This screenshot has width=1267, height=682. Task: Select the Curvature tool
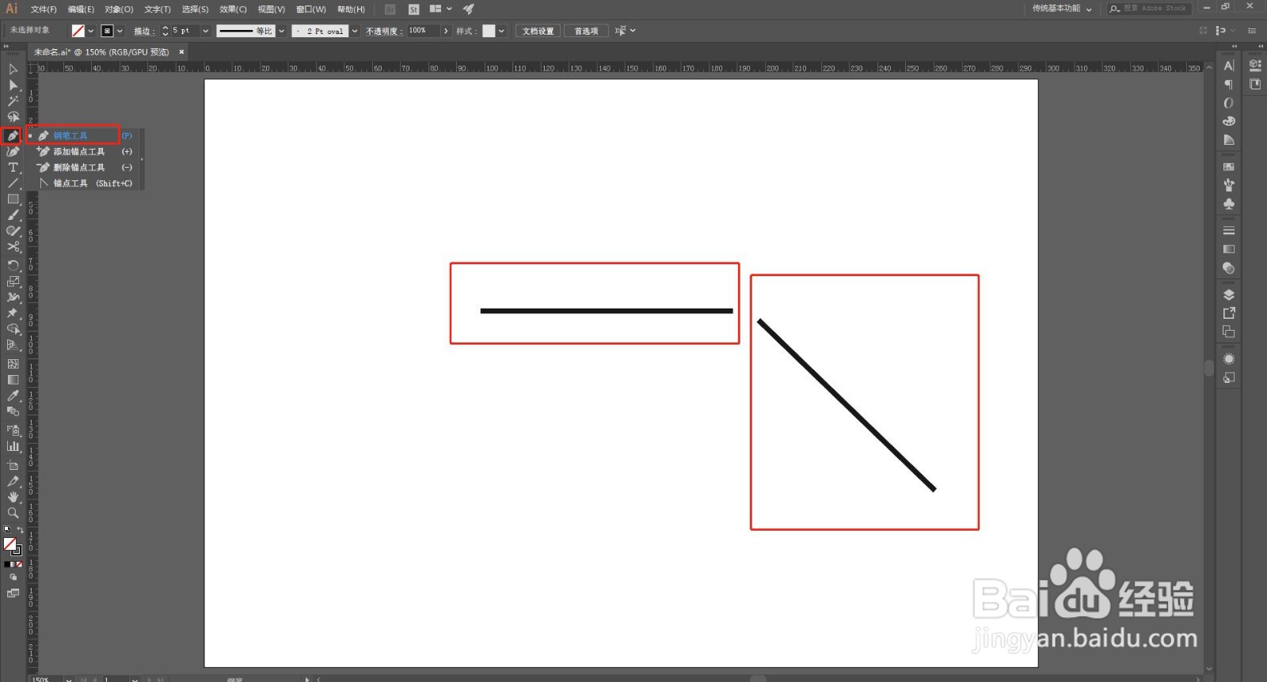click(13, 151)
